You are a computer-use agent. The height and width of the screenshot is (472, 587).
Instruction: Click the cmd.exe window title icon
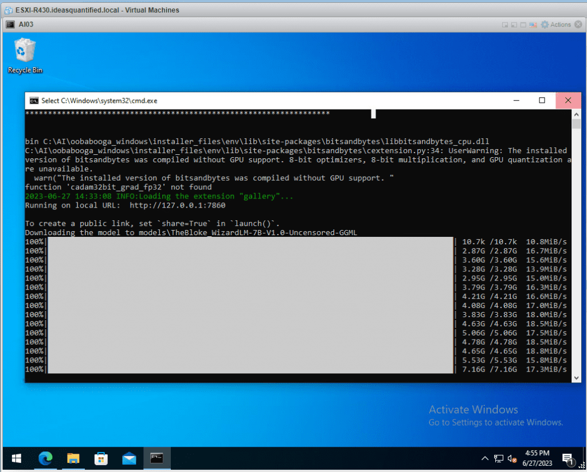pos(34,101)
